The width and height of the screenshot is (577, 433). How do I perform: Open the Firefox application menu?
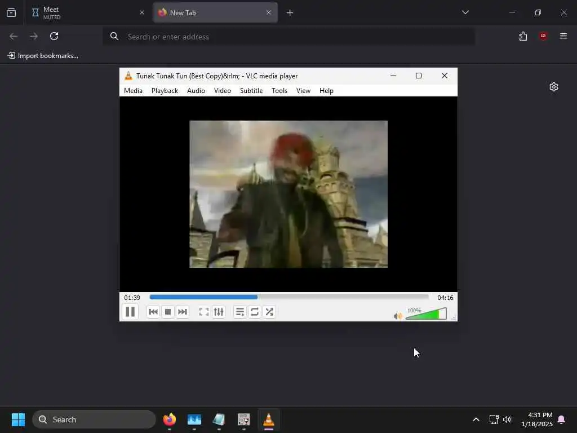(x=563, y=36)
